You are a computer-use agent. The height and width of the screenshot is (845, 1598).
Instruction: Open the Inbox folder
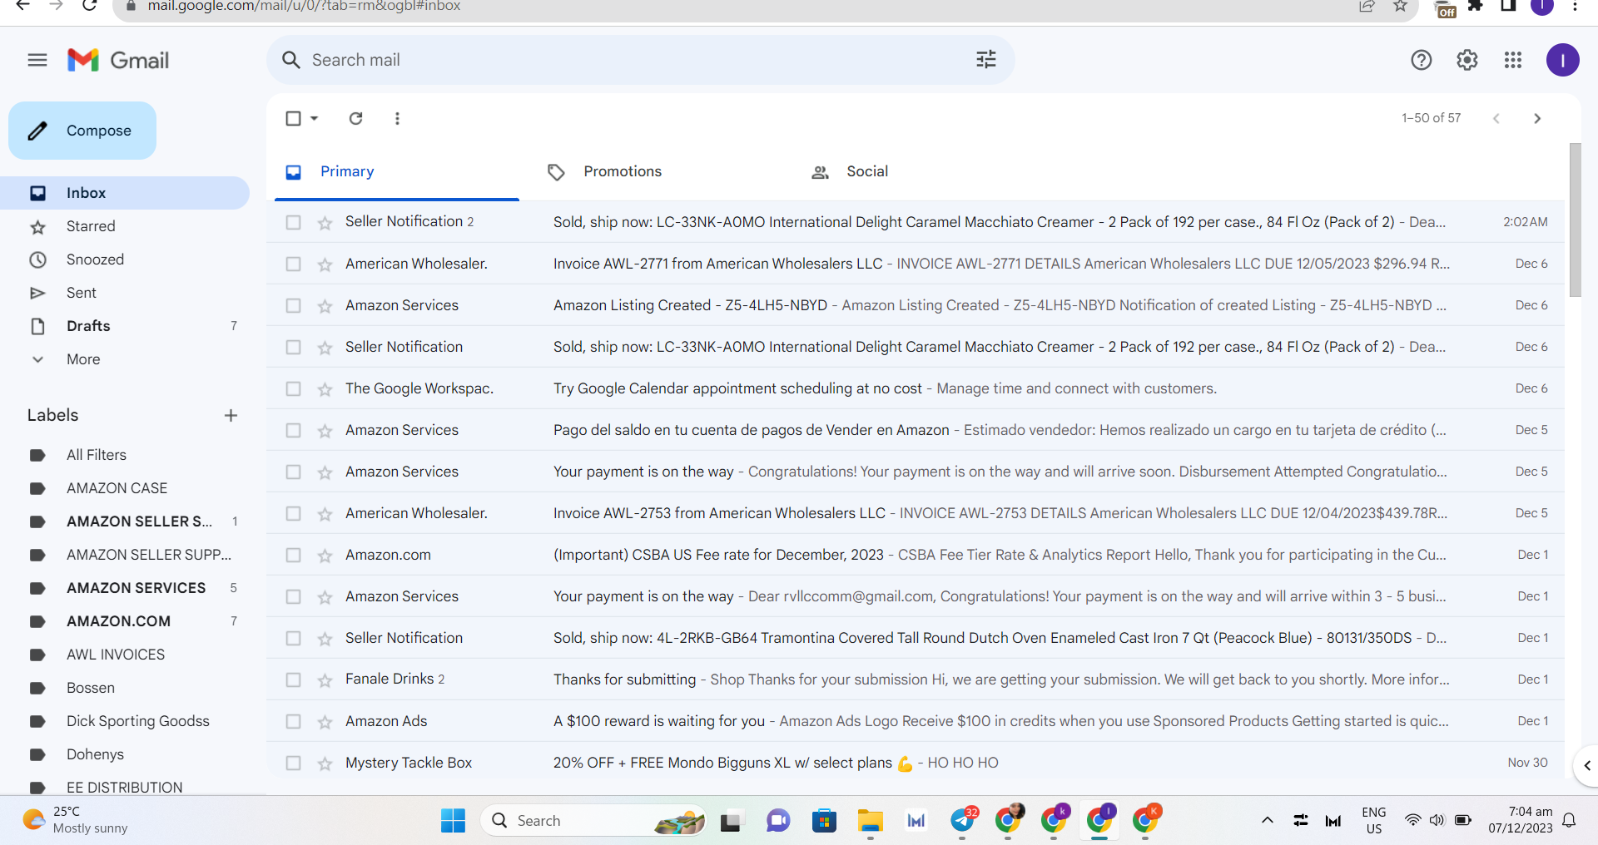coord(125,193)
